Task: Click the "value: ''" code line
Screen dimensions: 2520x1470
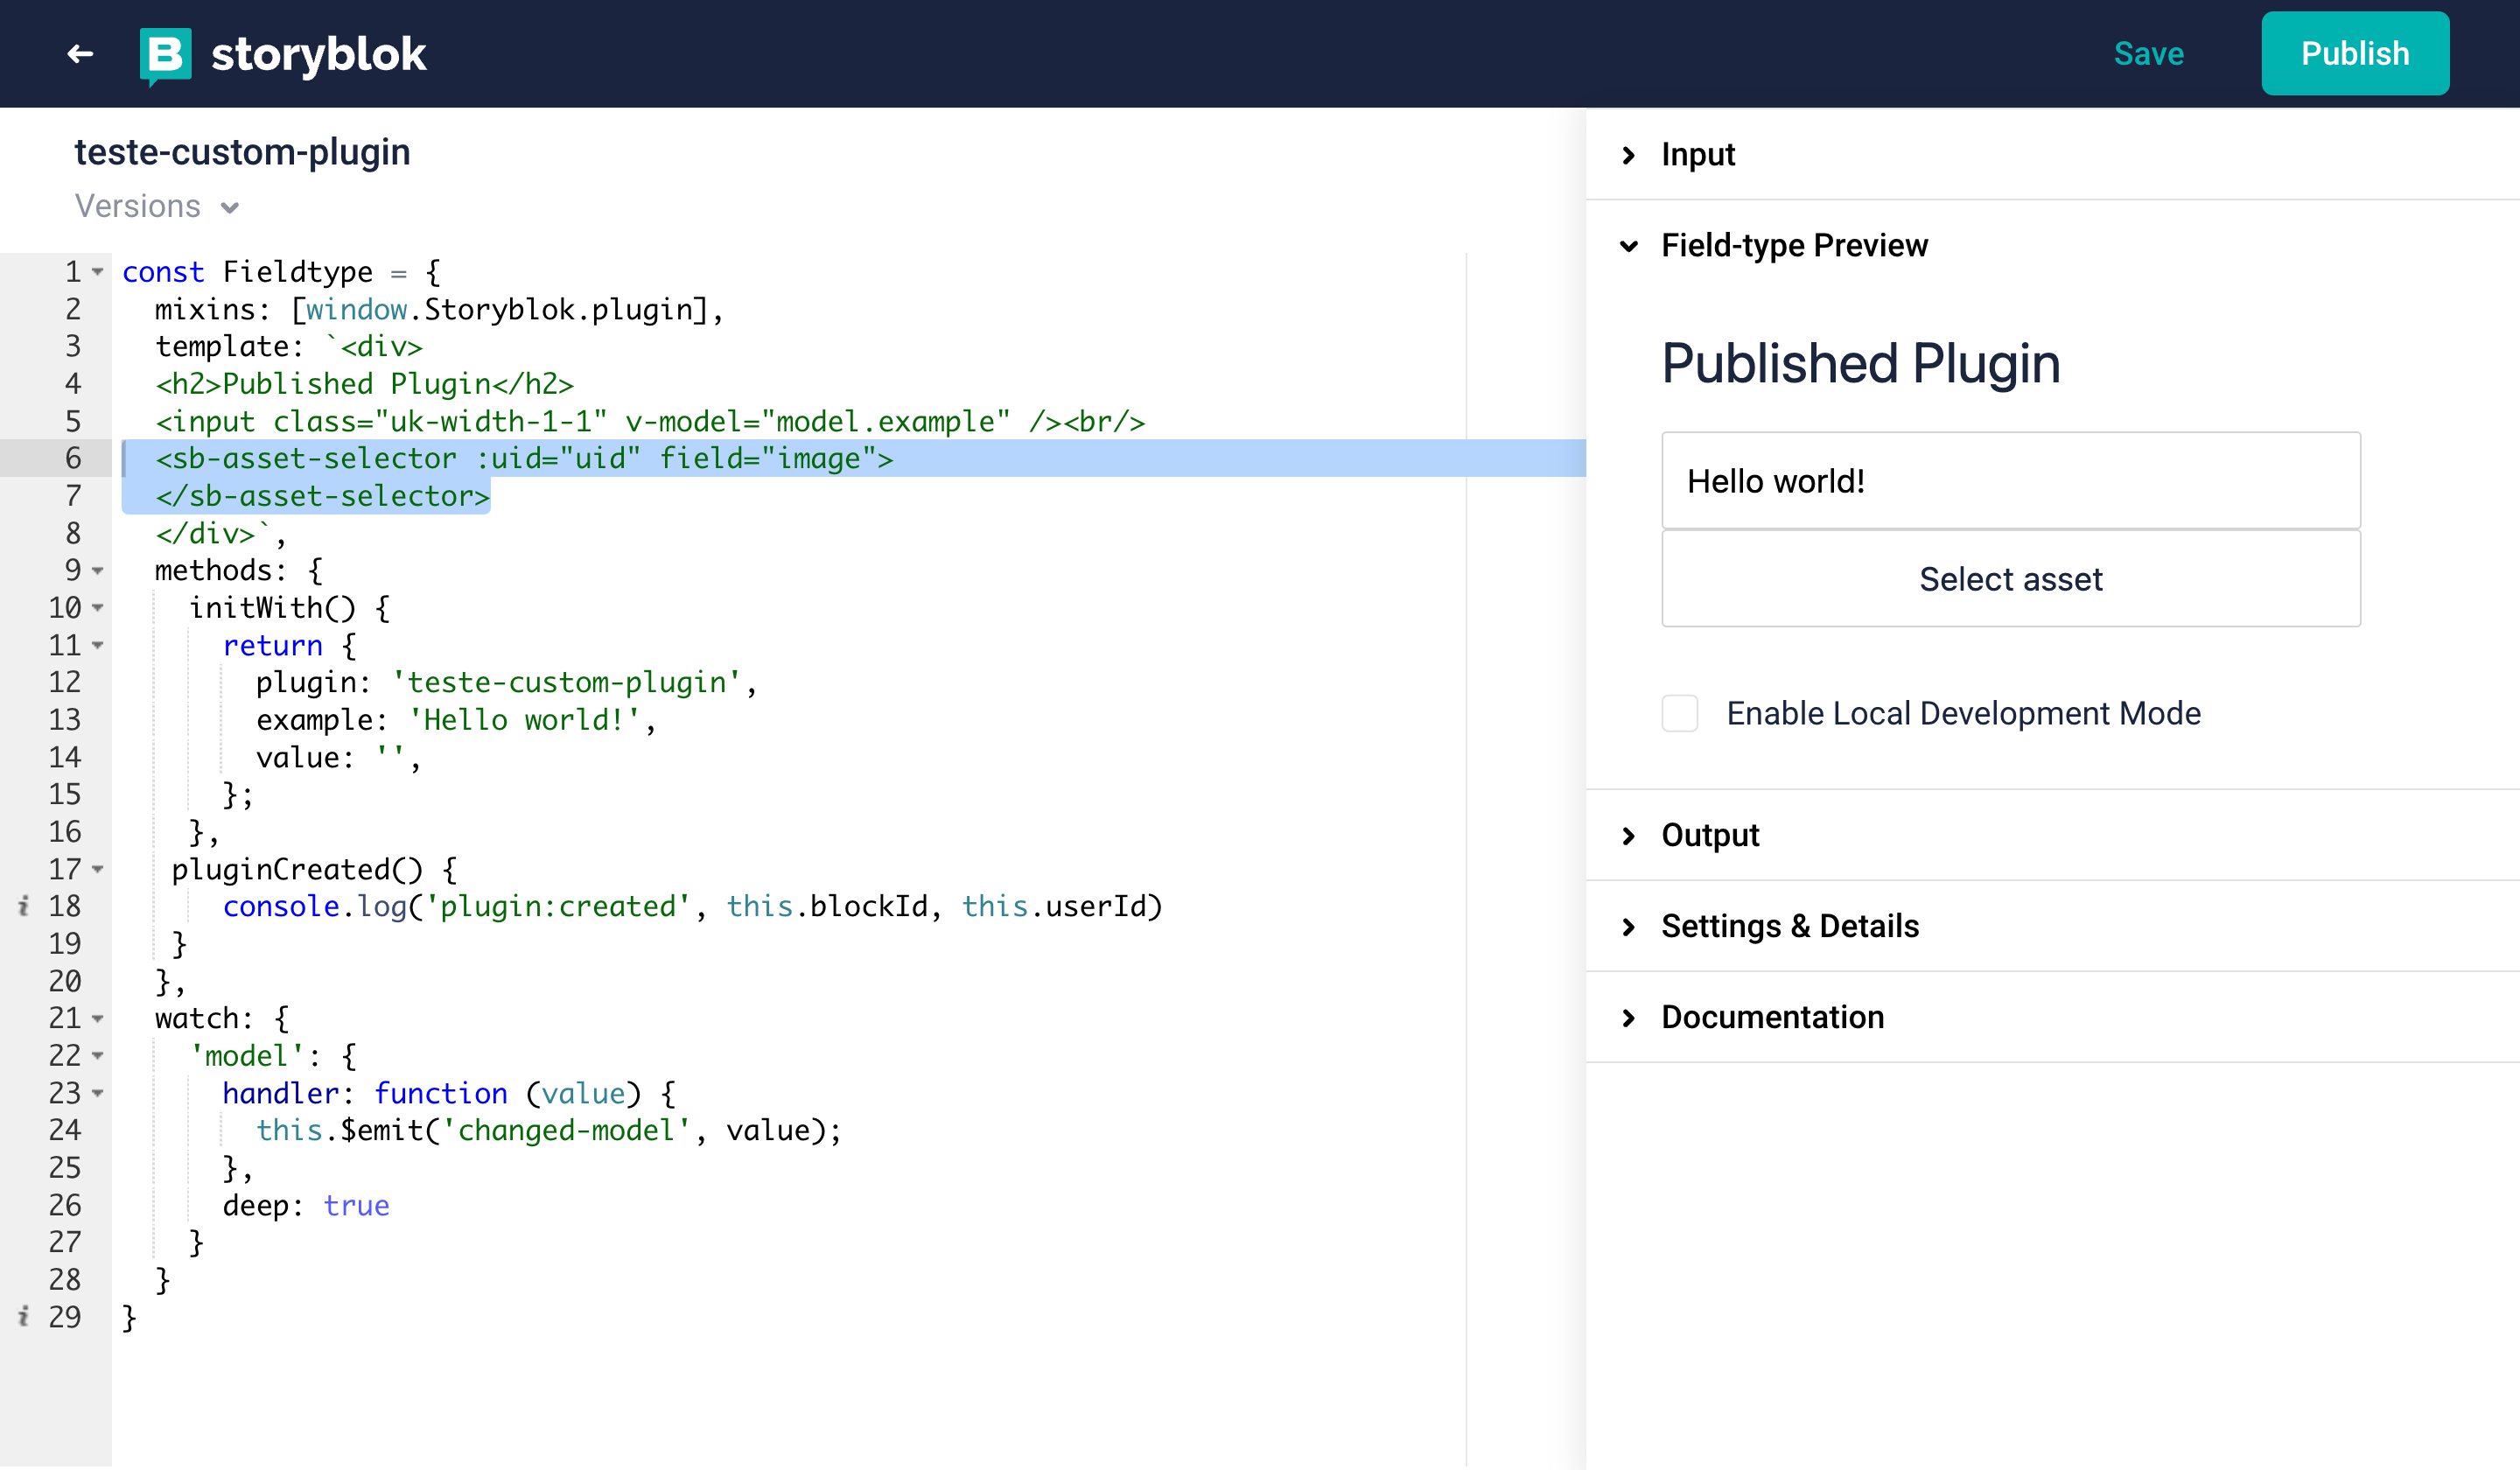Action: [338, 758]
